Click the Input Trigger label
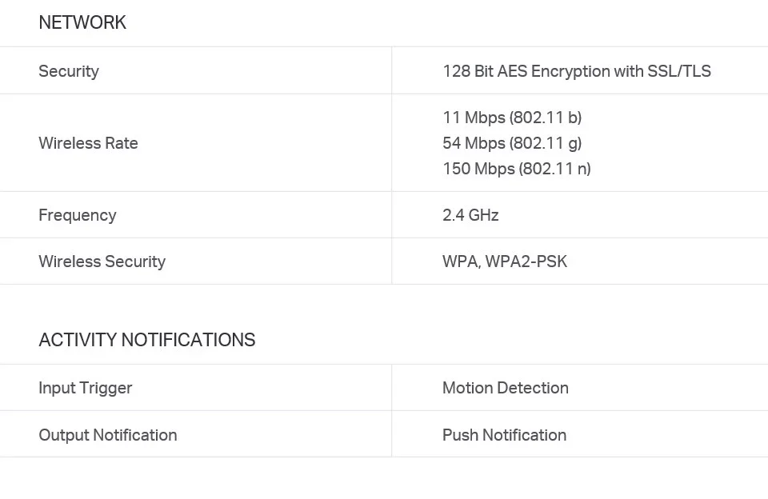768x499 pixels. click(x=86, y=388)
